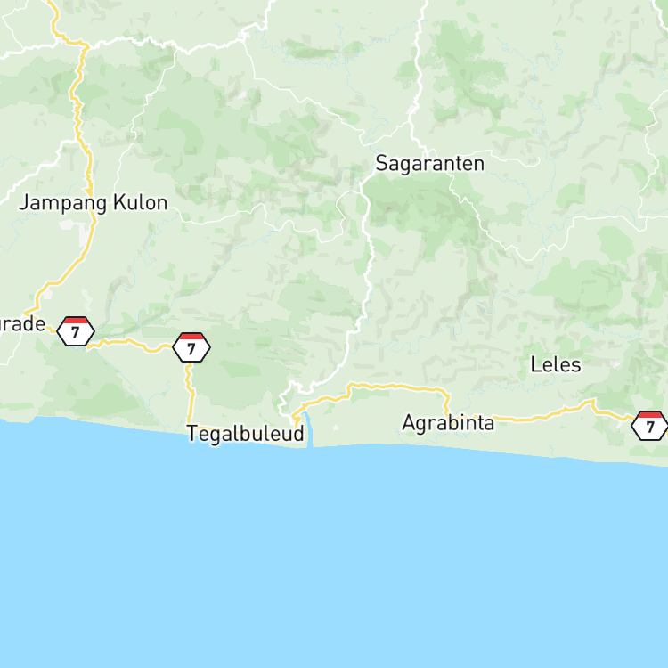
Task: Select the Tegalbuleud label on the coast
Action: (246, 434)
